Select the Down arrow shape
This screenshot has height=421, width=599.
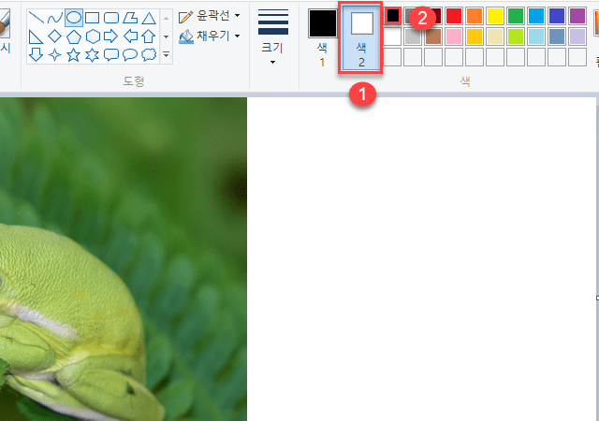click(36, 54)
